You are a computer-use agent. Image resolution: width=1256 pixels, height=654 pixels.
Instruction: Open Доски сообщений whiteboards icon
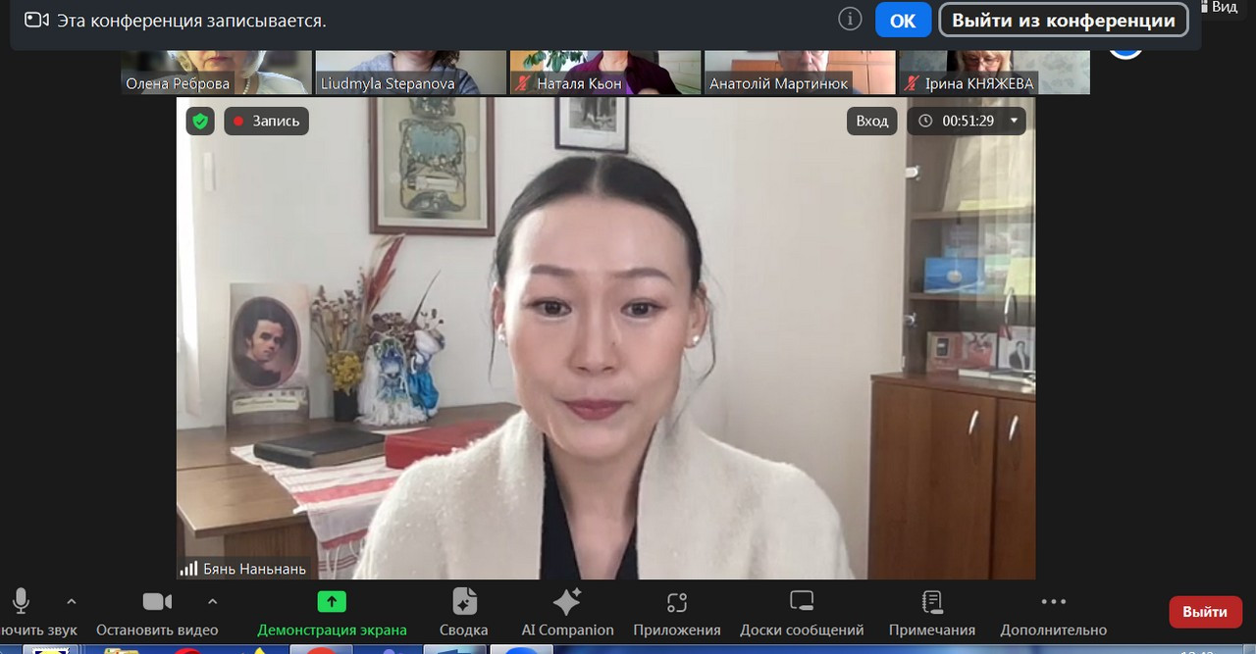802,601
